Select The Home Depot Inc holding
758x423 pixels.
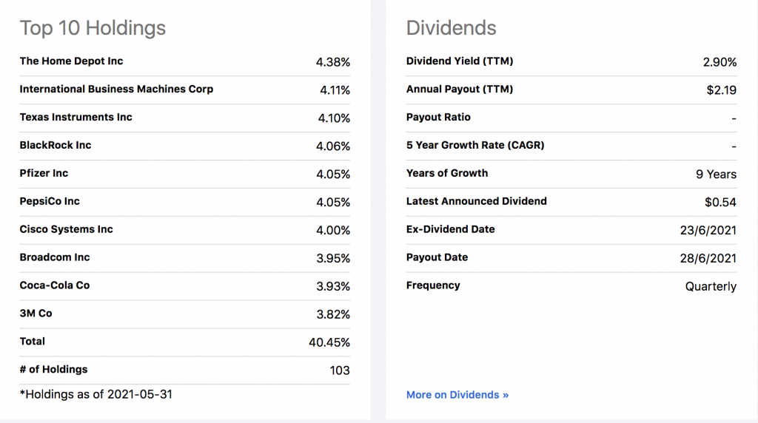click(x=72, y=61)
